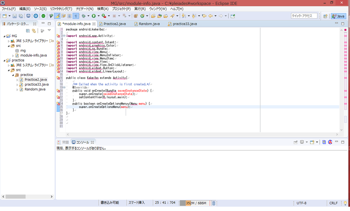Expand module-info.java in the tree
Image resolution: width=350 pixels, height=211 pixels.
coord(13,55)
